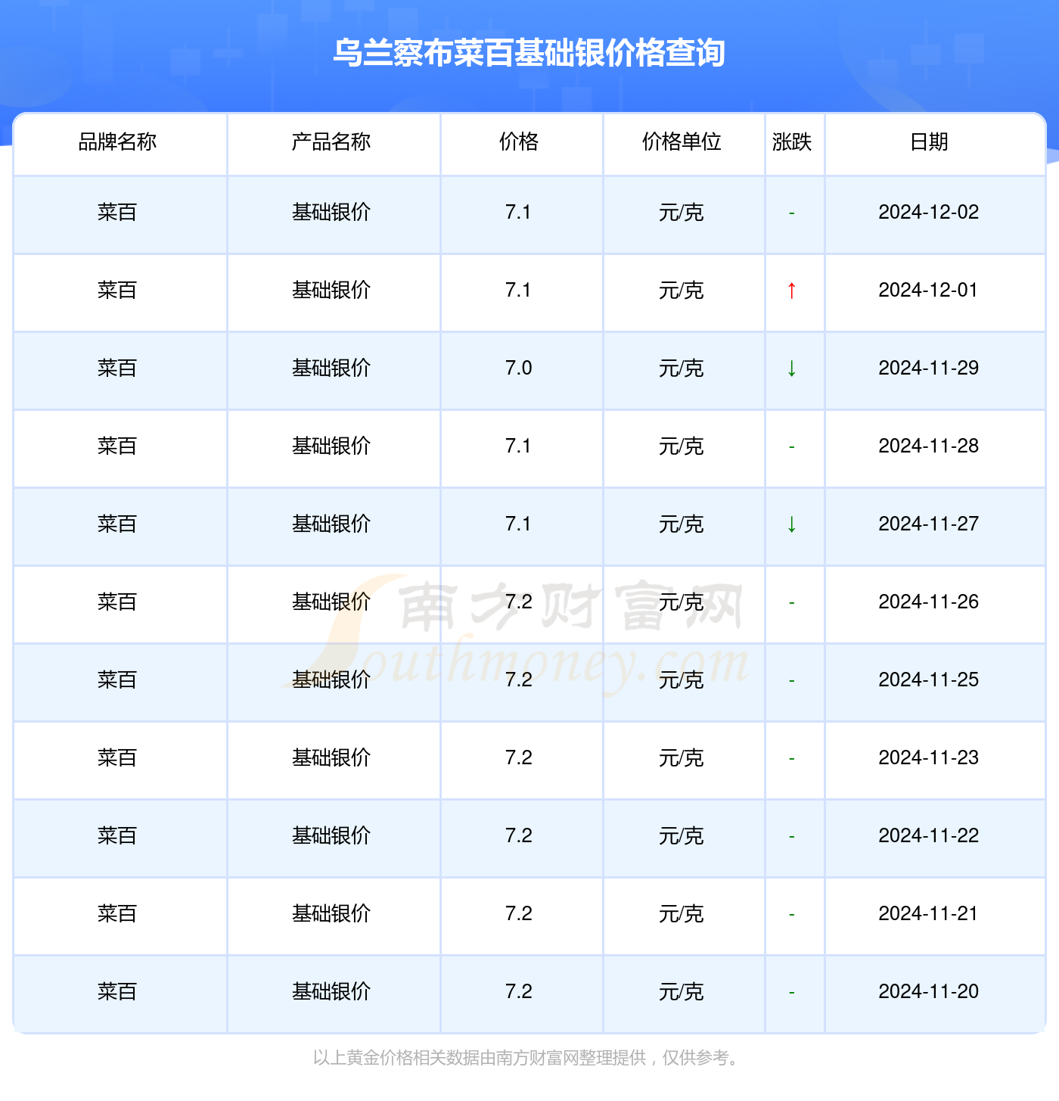This screenshot has width=1059, height=1101.
Task: Click the dash change marker for 2024-11-28
Action: pyautogui.click(x=792, y=447)
